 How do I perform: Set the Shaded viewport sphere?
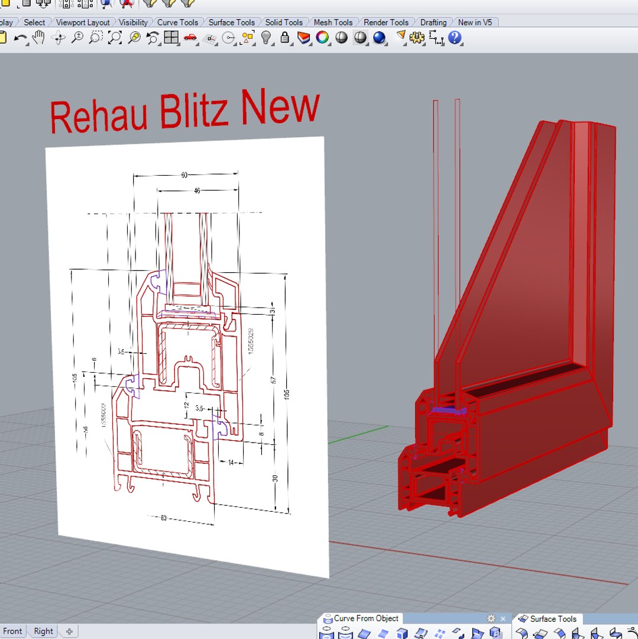coord(341,38)
